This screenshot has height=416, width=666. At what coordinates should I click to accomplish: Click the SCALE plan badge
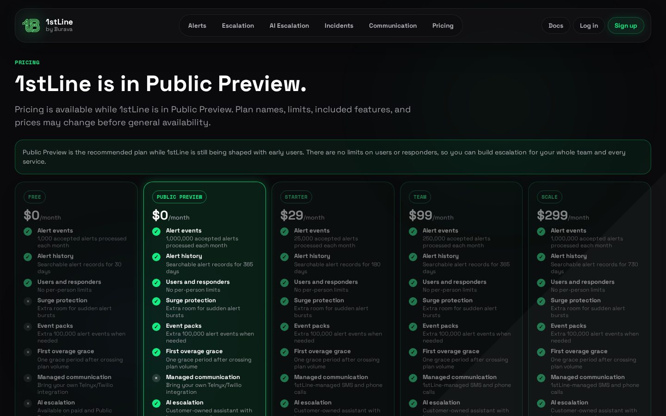549,197
